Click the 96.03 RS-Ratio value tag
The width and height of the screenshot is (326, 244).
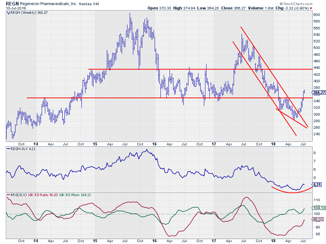tap(318, 219)
